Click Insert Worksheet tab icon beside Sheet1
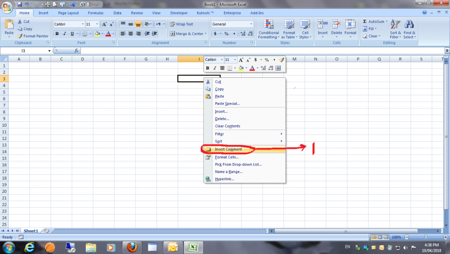This screenshot has height=254, width=450. click(x=47, y=231)
